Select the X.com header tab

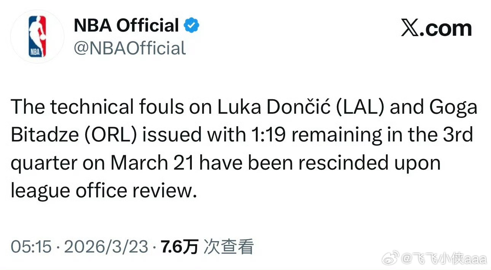pyautogui.click(x=436, y=28)
